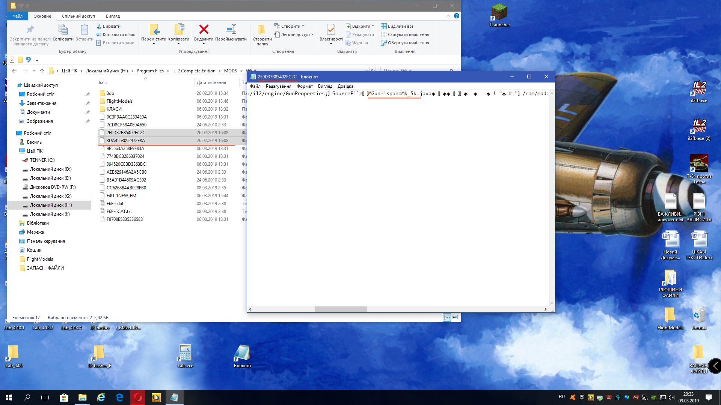Select the F6F-6CAT.txt file
The width and height of the screenshot is (721, 405).
point(119,211)
